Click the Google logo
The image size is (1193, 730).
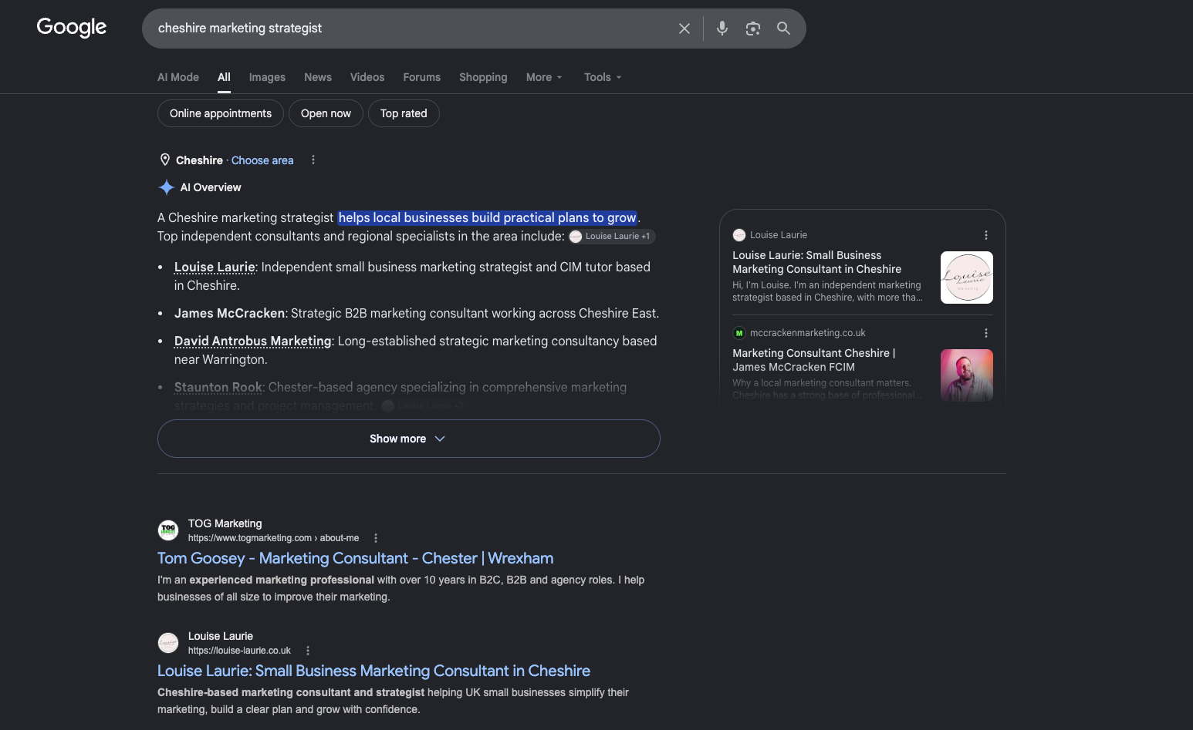click(72, 28)
